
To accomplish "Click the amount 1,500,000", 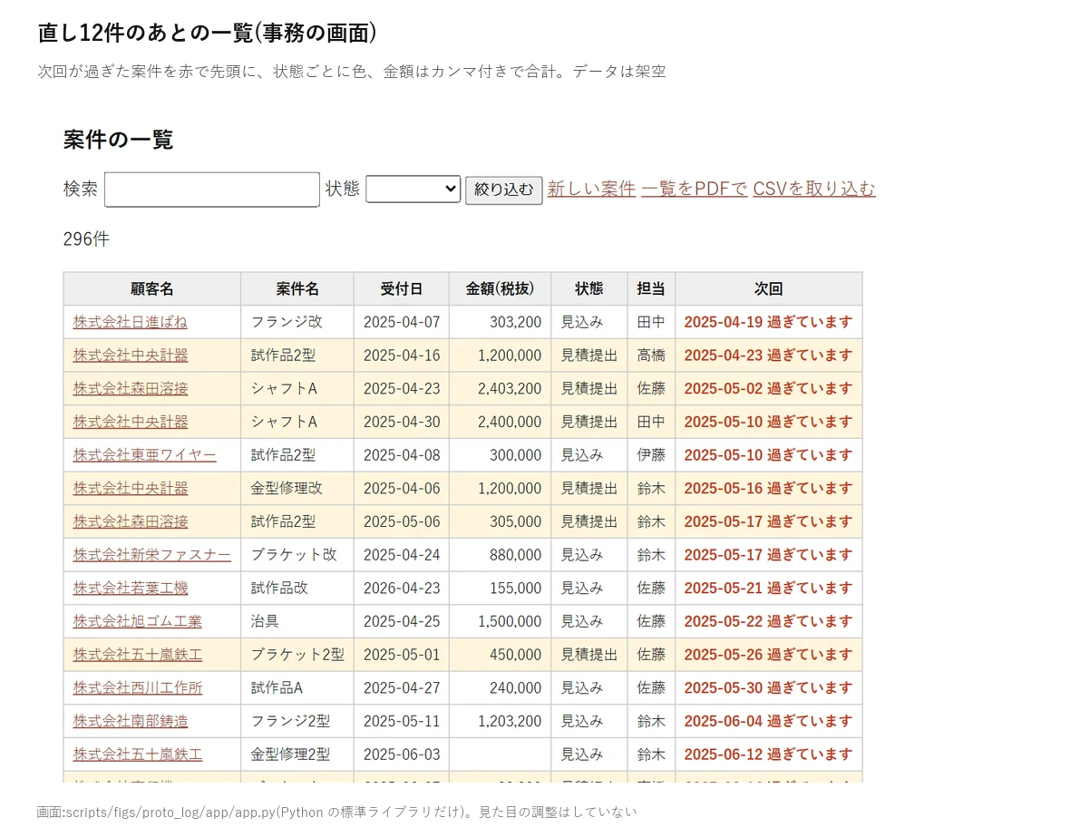I will coord(509,621).
